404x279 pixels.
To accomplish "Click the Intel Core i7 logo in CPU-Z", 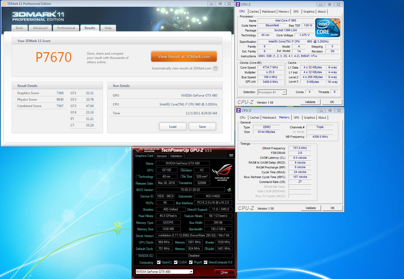I will (328, 28).
